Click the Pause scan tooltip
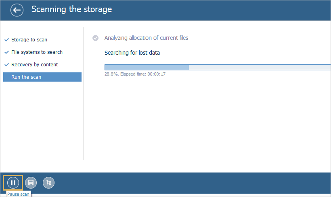Viewport: 331px width, 197px height. coord(18,194)
